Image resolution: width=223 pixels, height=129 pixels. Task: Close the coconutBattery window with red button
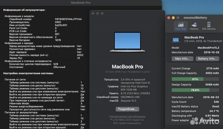(169, 18)
